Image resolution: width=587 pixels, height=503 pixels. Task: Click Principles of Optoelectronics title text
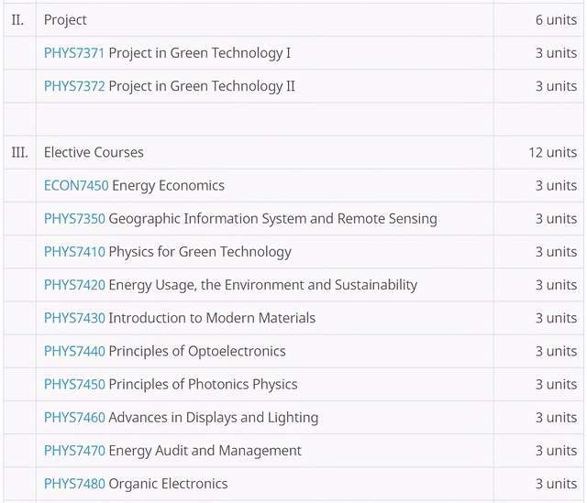point(197,352)
